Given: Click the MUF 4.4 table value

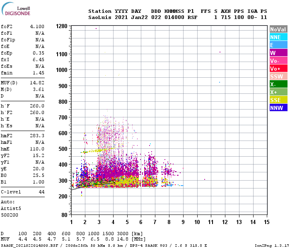Looking at the screenshot, I should pyautogui.click(x=23, y=239).
